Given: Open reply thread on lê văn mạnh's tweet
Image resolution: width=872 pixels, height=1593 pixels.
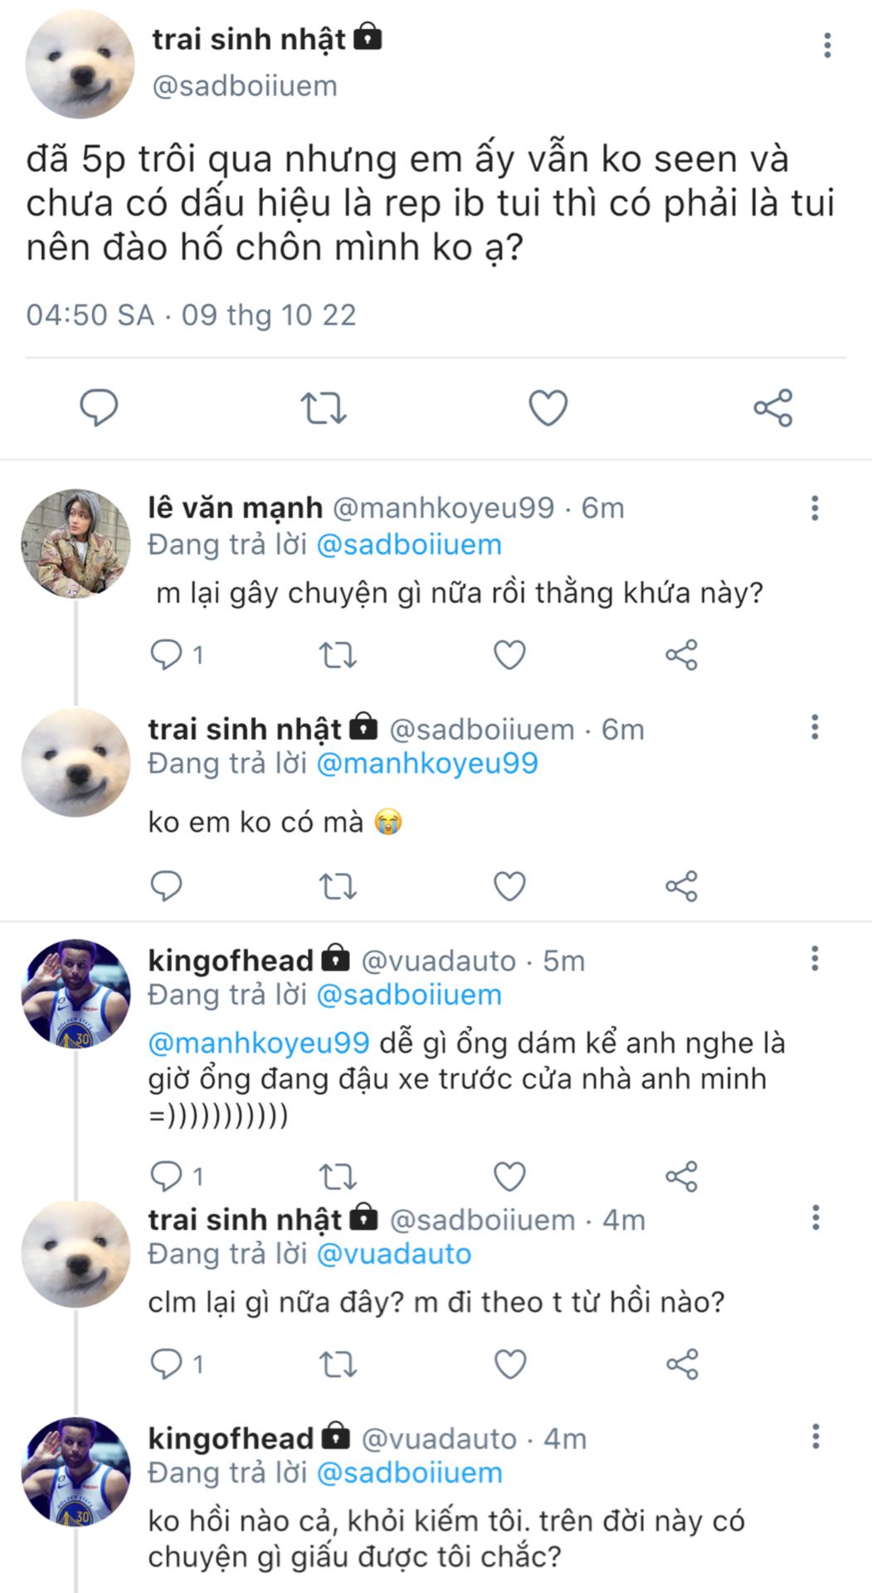Looking at the screenshot, I should [x=166, y=655].
